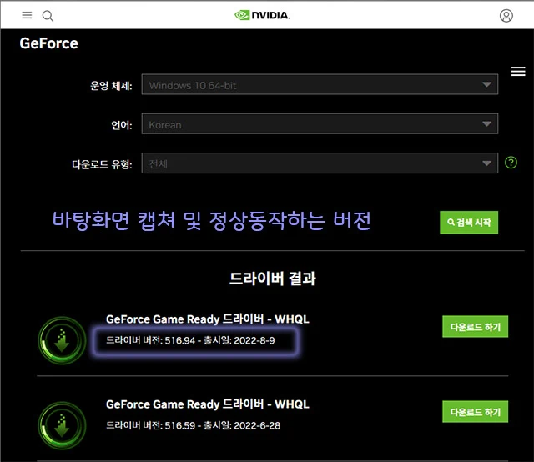This screenshot has height=462, width=534.
Task: Open second GeForce Game Ready 드라이버 title above 516.59
Action: [208, 404]
